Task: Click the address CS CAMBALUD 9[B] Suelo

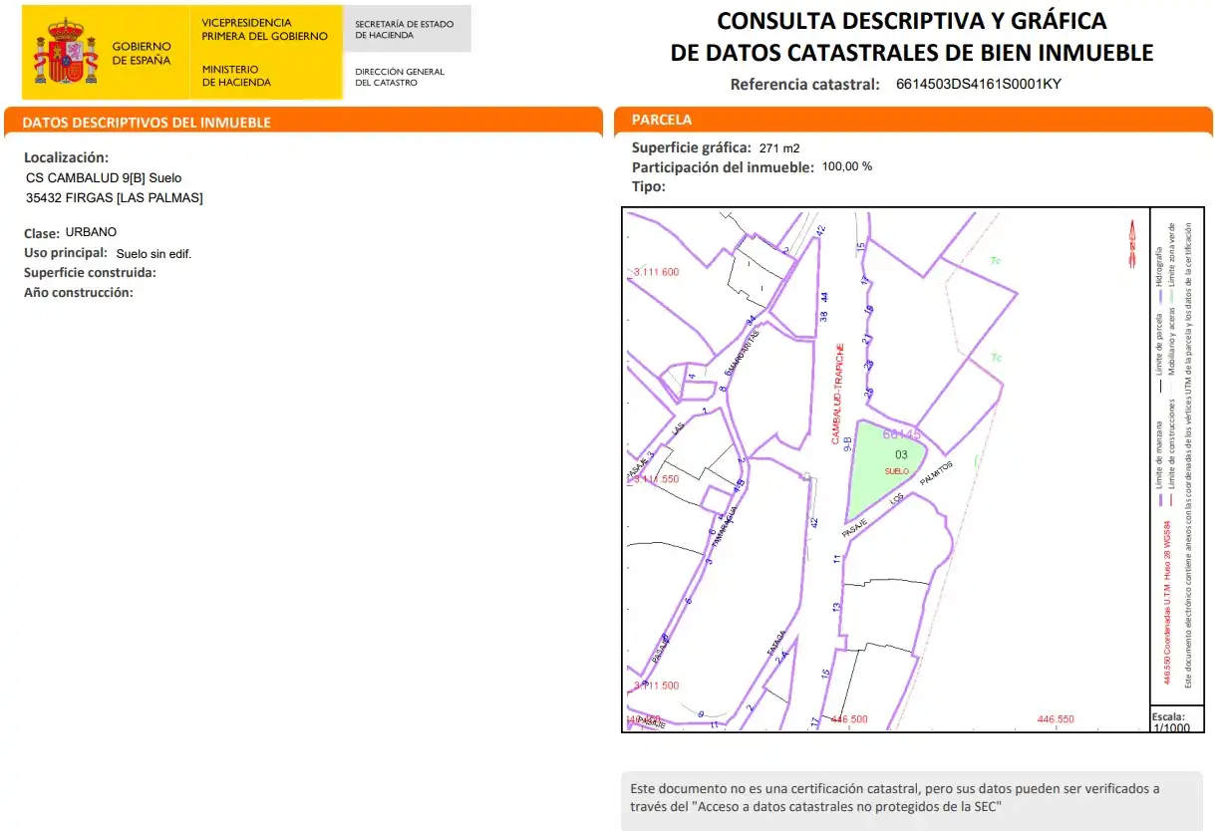Action: tap(104, 178)
